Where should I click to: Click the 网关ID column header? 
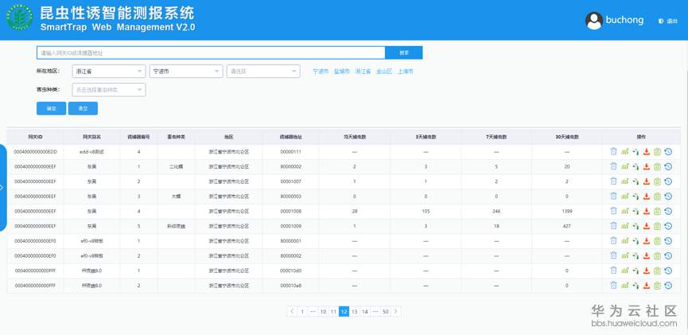point(35,137)
